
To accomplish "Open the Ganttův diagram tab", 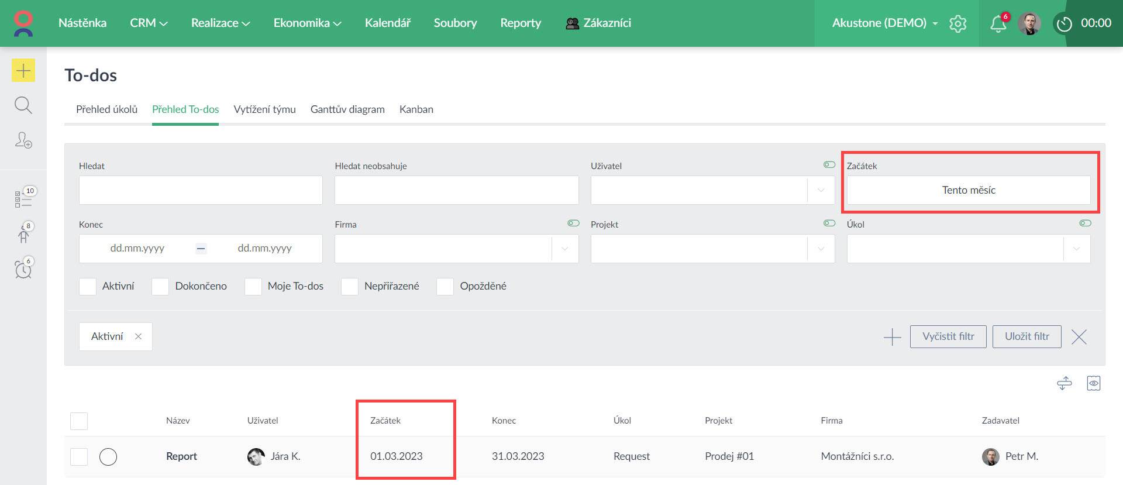I will pyautogui.click(x=347, y=109).
